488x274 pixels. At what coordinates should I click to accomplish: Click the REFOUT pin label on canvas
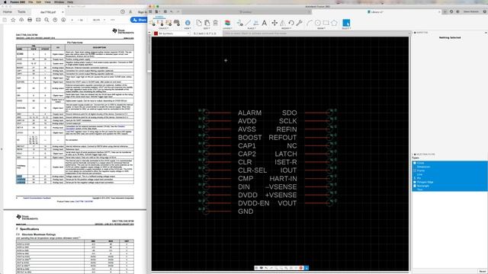[x=283, y=137]
